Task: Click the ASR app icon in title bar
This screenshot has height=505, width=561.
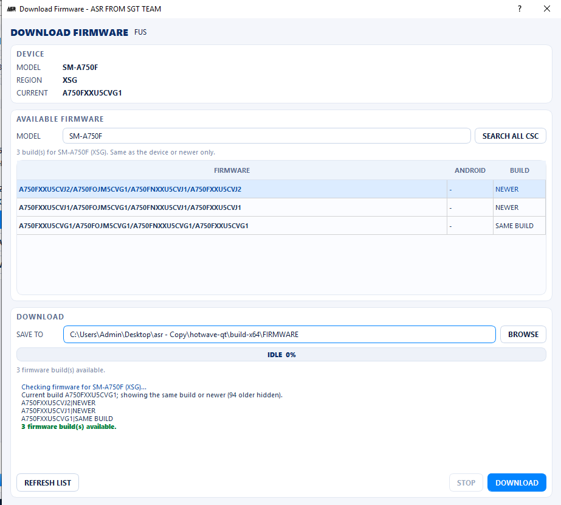Action: tap(12, 9)
